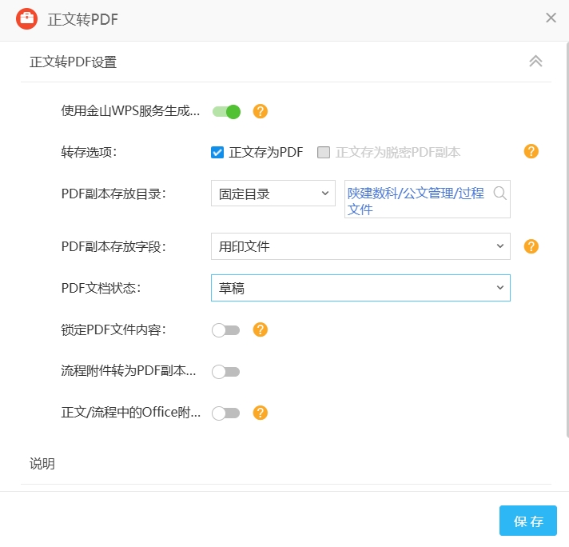Open the 固定目录 dropdown
This screenshot has width=569, height=547.
click(x=273, y=193)
